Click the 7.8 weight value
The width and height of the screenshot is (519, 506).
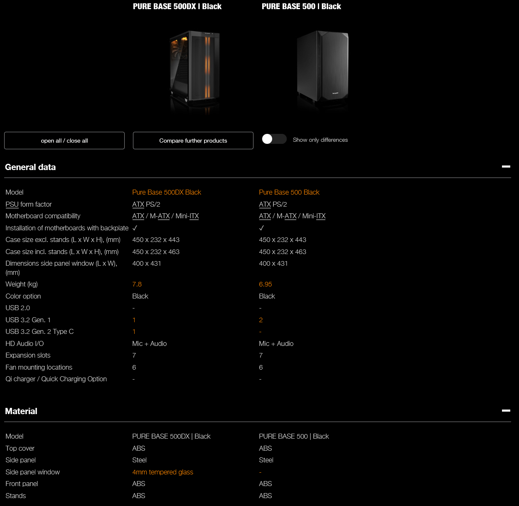coord(137,284)
